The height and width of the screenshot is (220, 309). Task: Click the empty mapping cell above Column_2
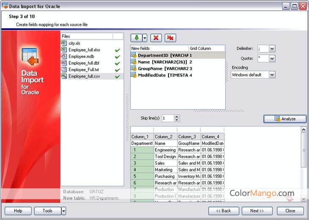coord(166,129)
